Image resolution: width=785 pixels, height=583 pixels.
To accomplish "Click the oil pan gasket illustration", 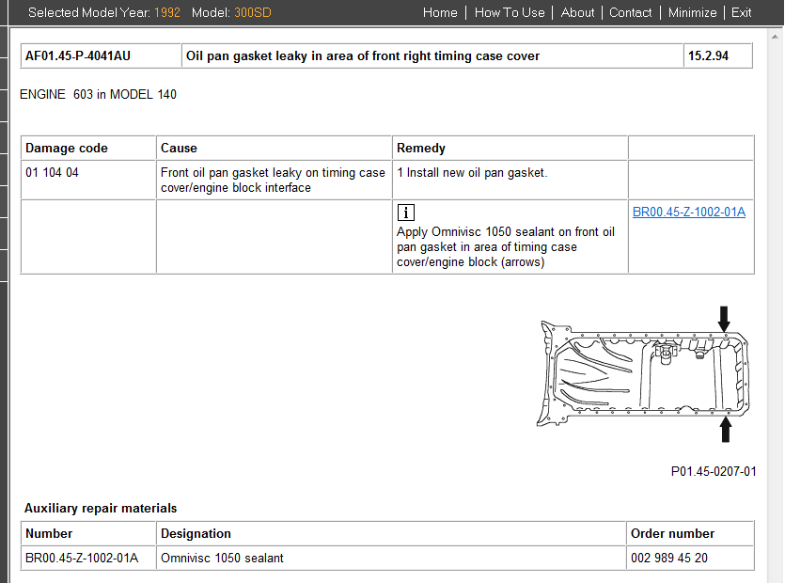I will pyautogui.click(x=644, y=372).
